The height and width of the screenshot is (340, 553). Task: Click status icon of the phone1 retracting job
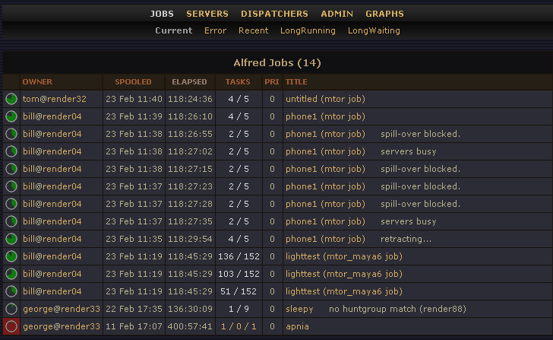click(11, 239)
